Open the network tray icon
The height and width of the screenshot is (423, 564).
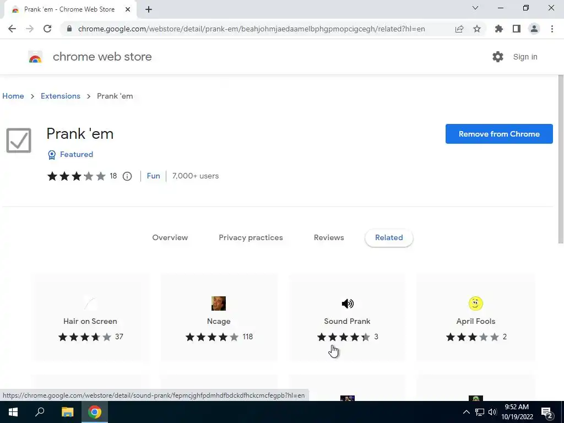pos(480,412)
